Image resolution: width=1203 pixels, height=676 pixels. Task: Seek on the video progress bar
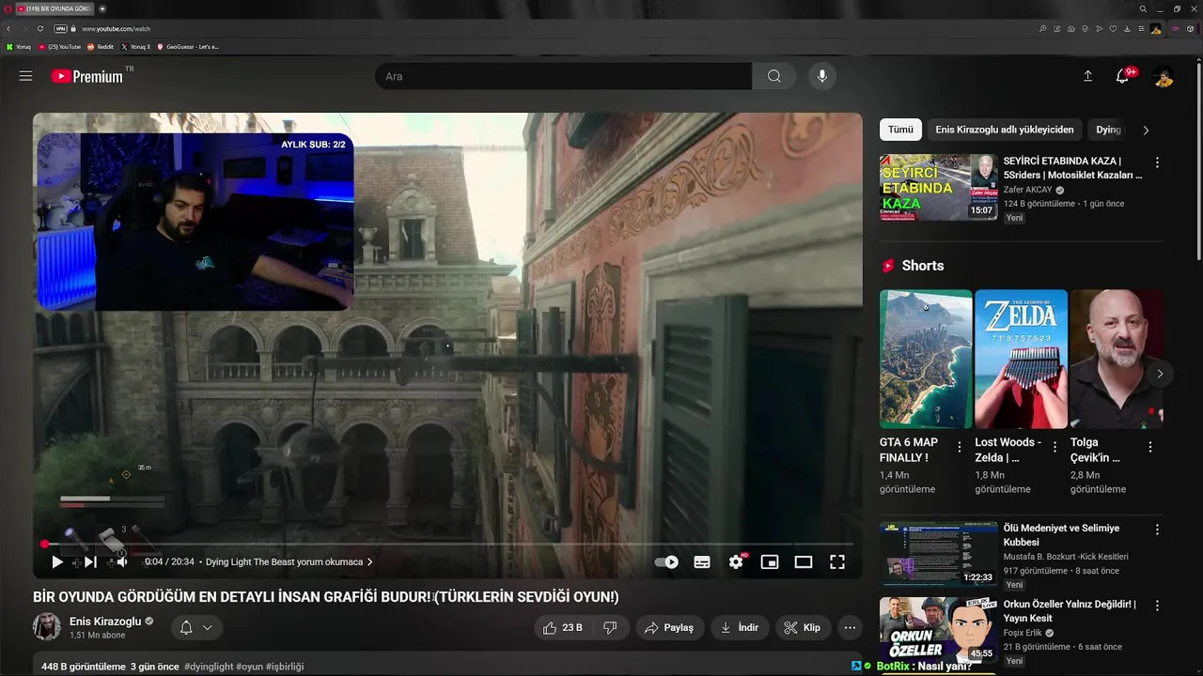[447, 544]
